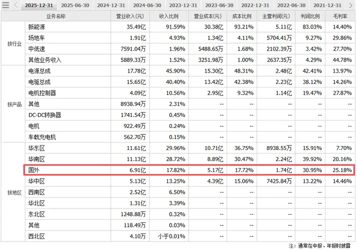Click the 电源总成 row name

39,71
